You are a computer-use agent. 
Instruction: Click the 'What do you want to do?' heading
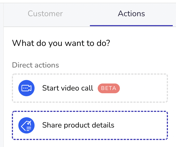(x=61, y=43)
